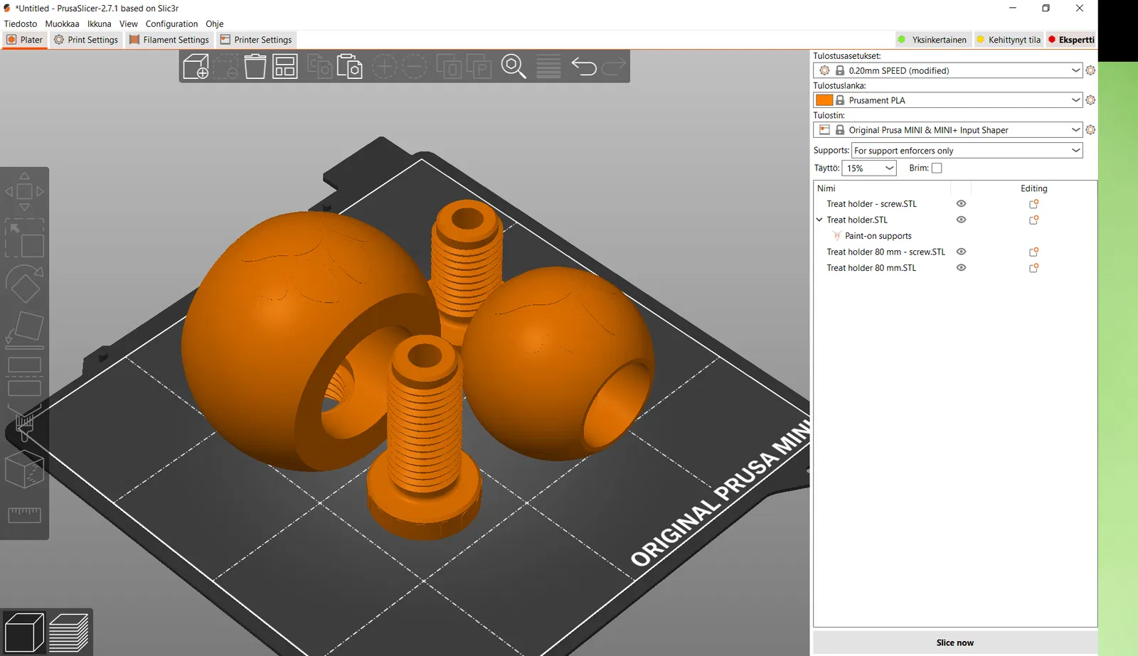Toggle visibility of Treat holder 80 mm.STL
This screenshot has height=656, width=1138.
(x=961, y=268)
